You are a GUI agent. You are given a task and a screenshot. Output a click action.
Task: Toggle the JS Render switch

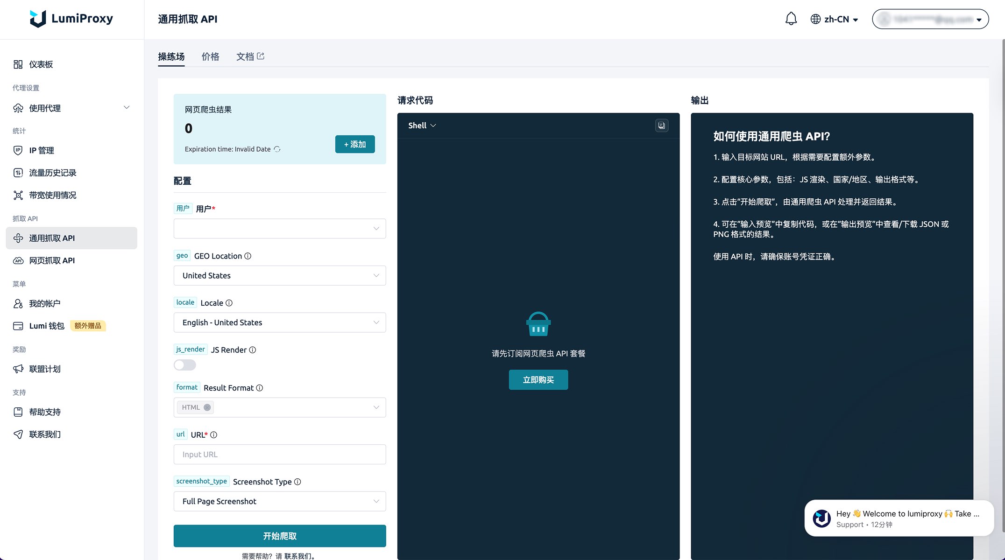[x=184, y=365]
